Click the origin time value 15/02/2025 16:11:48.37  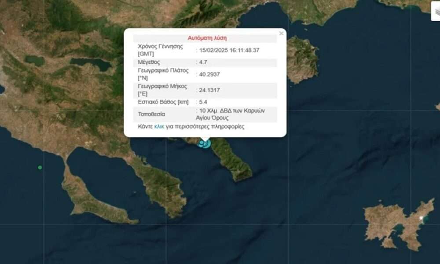(229, 50)
